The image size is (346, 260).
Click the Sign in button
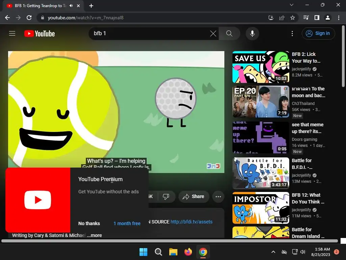tap(318, 34)
